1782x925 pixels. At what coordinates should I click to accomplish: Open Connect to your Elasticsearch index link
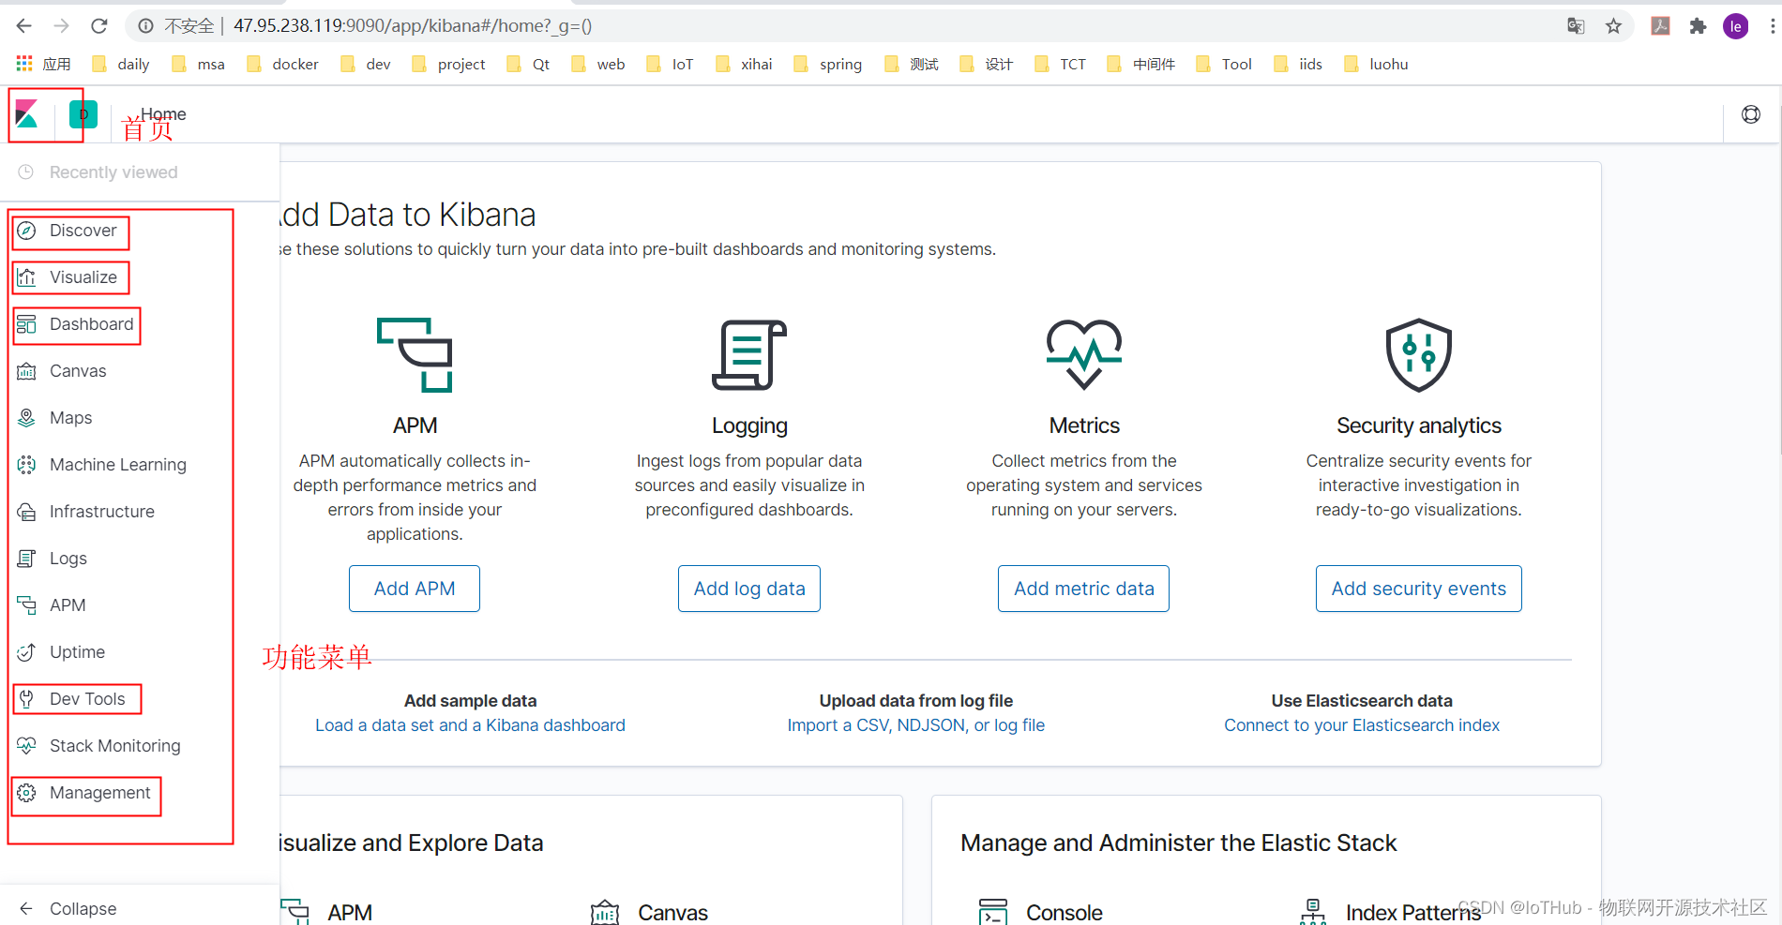(x=1362, y=725)
